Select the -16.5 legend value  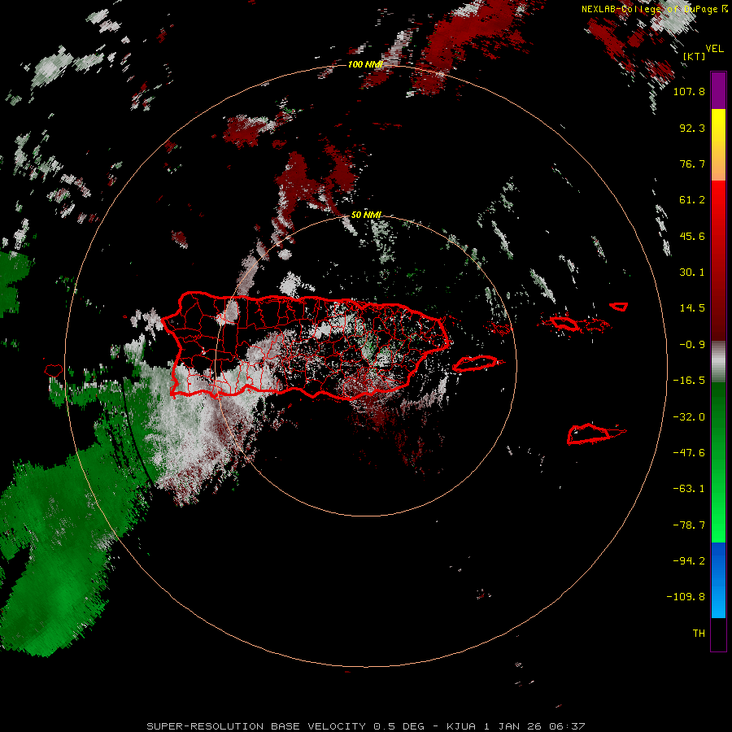click(x=689, y=381)
